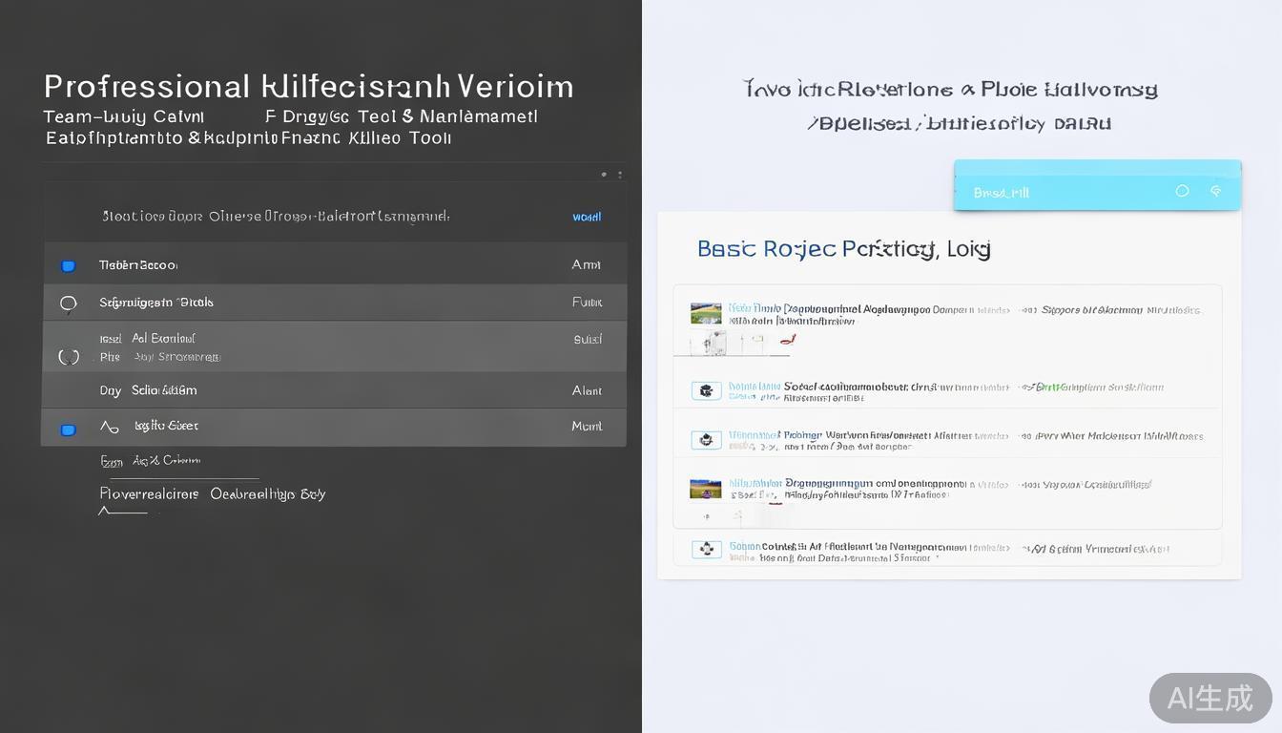Click the wave icon in the highlighted bottom row
The height and width of the screenshot is (733, 1282).
coord(110,428)
